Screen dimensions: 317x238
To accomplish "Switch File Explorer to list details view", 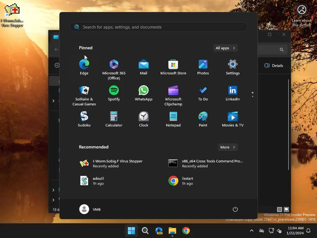I will (280, 209).
